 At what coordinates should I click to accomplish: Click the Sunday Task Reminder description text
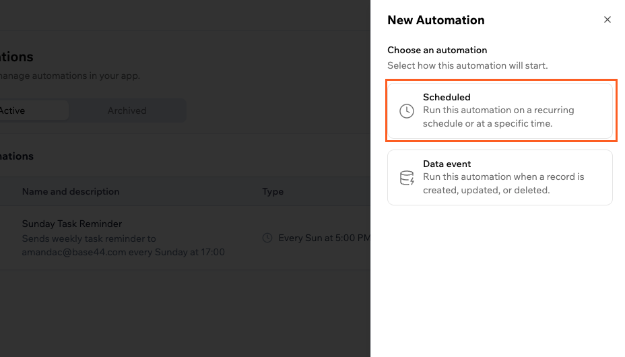point(123,245)
